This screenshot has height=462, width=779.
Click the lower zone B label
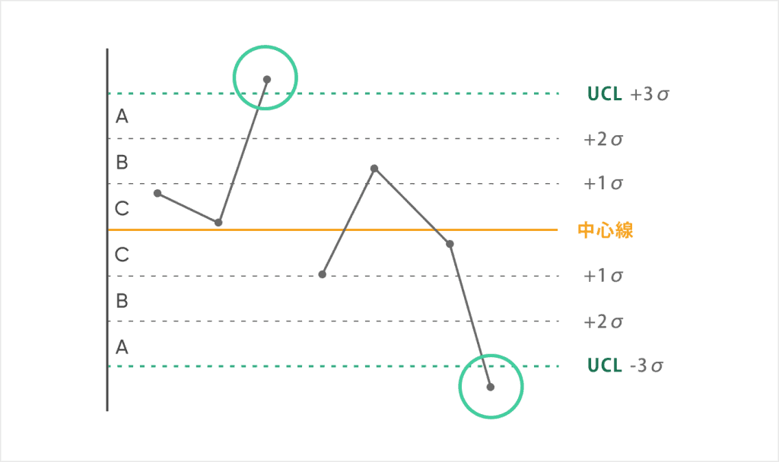click(x=122, y=301)
